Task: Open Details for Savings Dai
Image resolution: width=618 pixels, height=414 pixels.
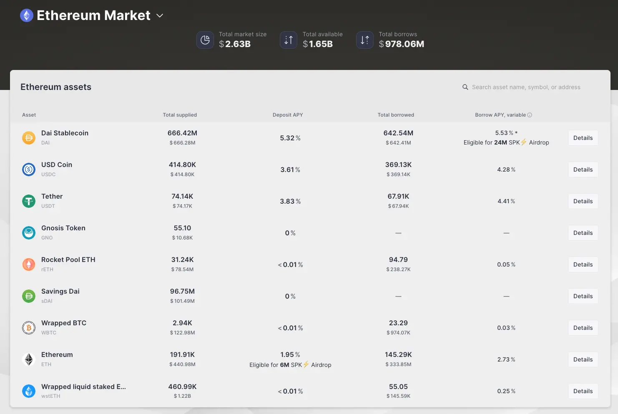Action: [583, 296]
